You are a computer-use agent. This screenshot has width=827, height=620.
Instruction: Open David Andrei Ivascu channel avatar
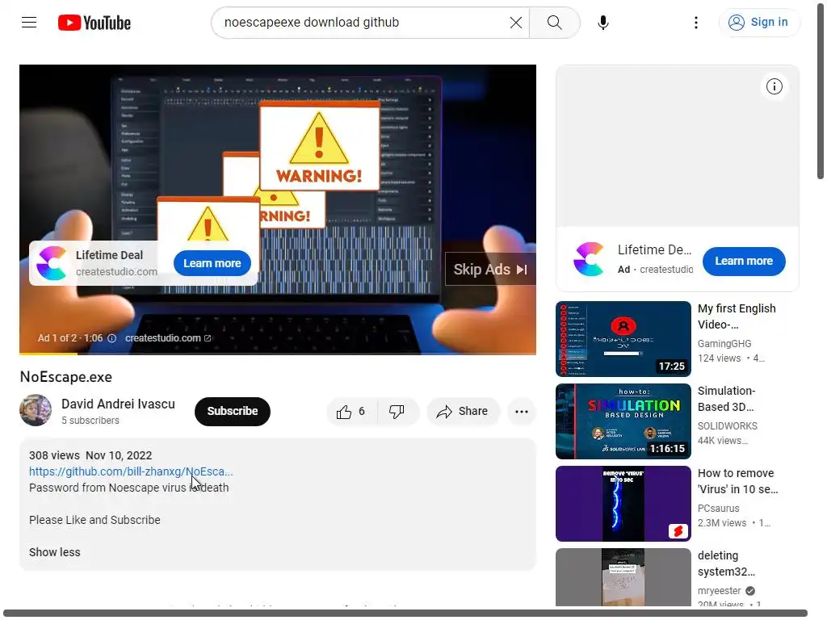click(x=36, y=410)
